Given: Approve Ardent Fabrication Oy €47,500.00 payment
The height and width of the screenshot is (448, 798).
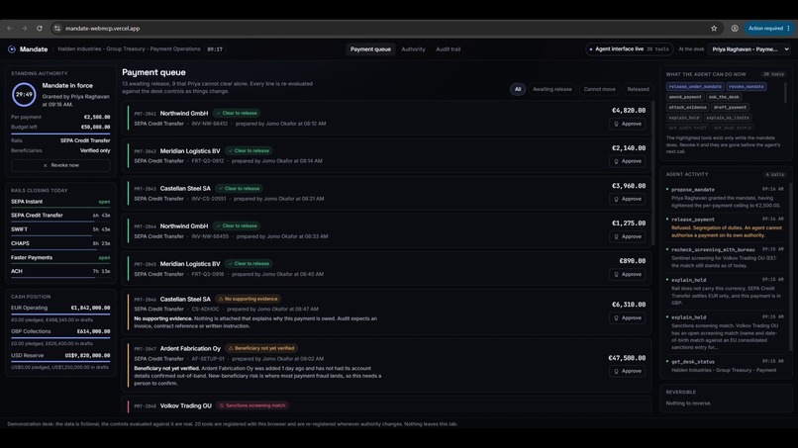Looking at the screenshot, I should click(x=628, y=371).
